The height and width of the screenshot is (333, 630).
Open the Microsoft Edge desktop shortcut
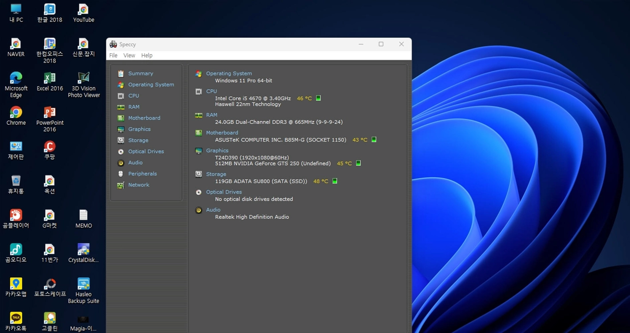click(x=16, y=85)
